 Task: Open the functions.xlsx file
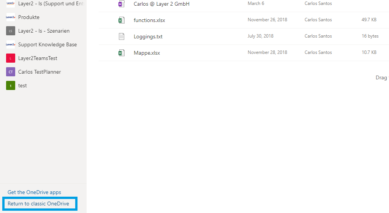click(x=149, y=20)
